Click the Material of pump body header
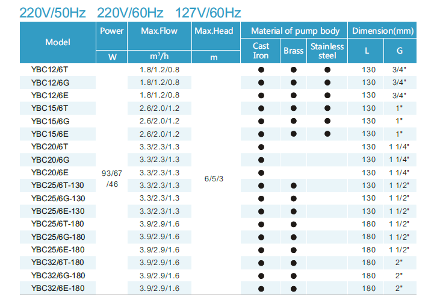The height and width of the screenshot is (306, 440). pyautogui.click(x=295, y=31)
